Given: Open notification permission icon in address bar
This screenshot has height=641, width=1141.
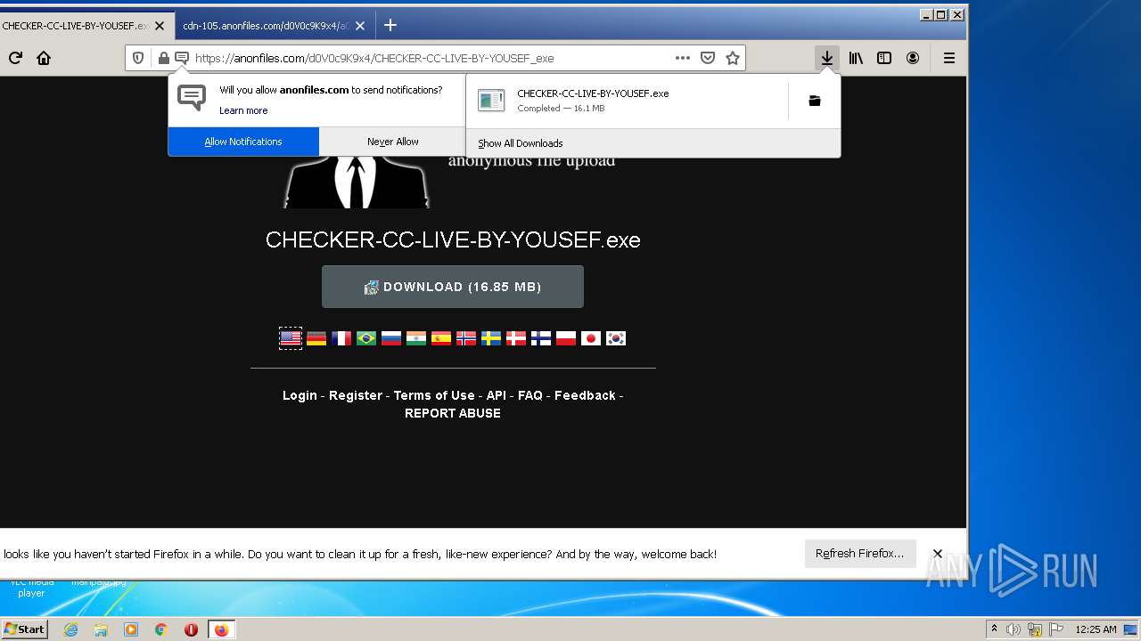Looking at the screenshot, I should pos(182,58).
